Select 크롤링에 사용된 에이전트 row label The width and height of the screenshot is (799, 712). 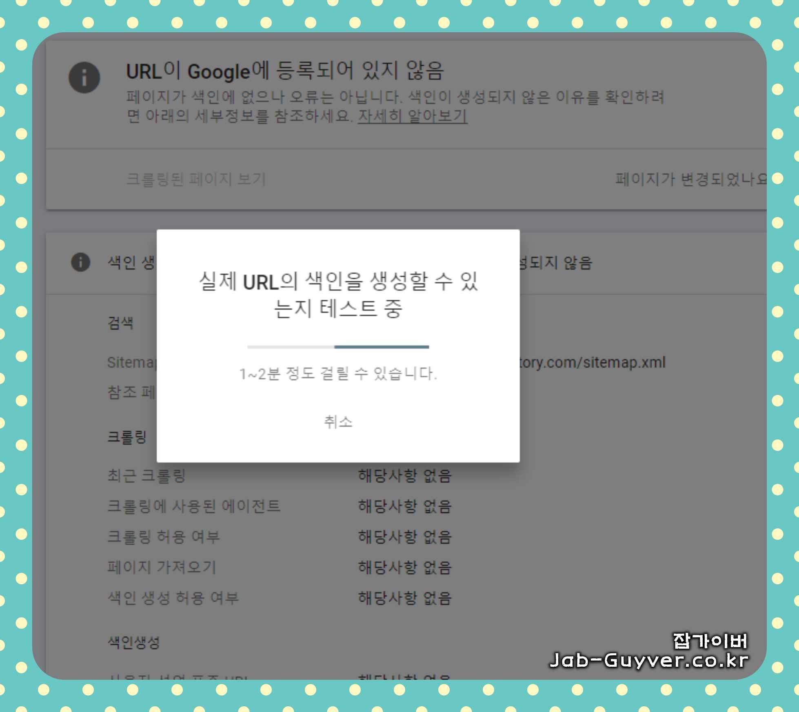(x=194, y=506)
